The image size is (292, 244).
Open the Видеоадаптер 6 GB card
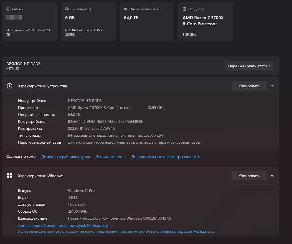coord(88,22)
